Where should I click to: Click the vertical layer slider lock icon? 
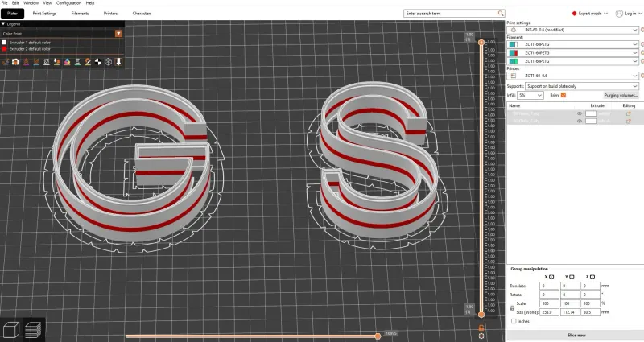coord(481,328)
